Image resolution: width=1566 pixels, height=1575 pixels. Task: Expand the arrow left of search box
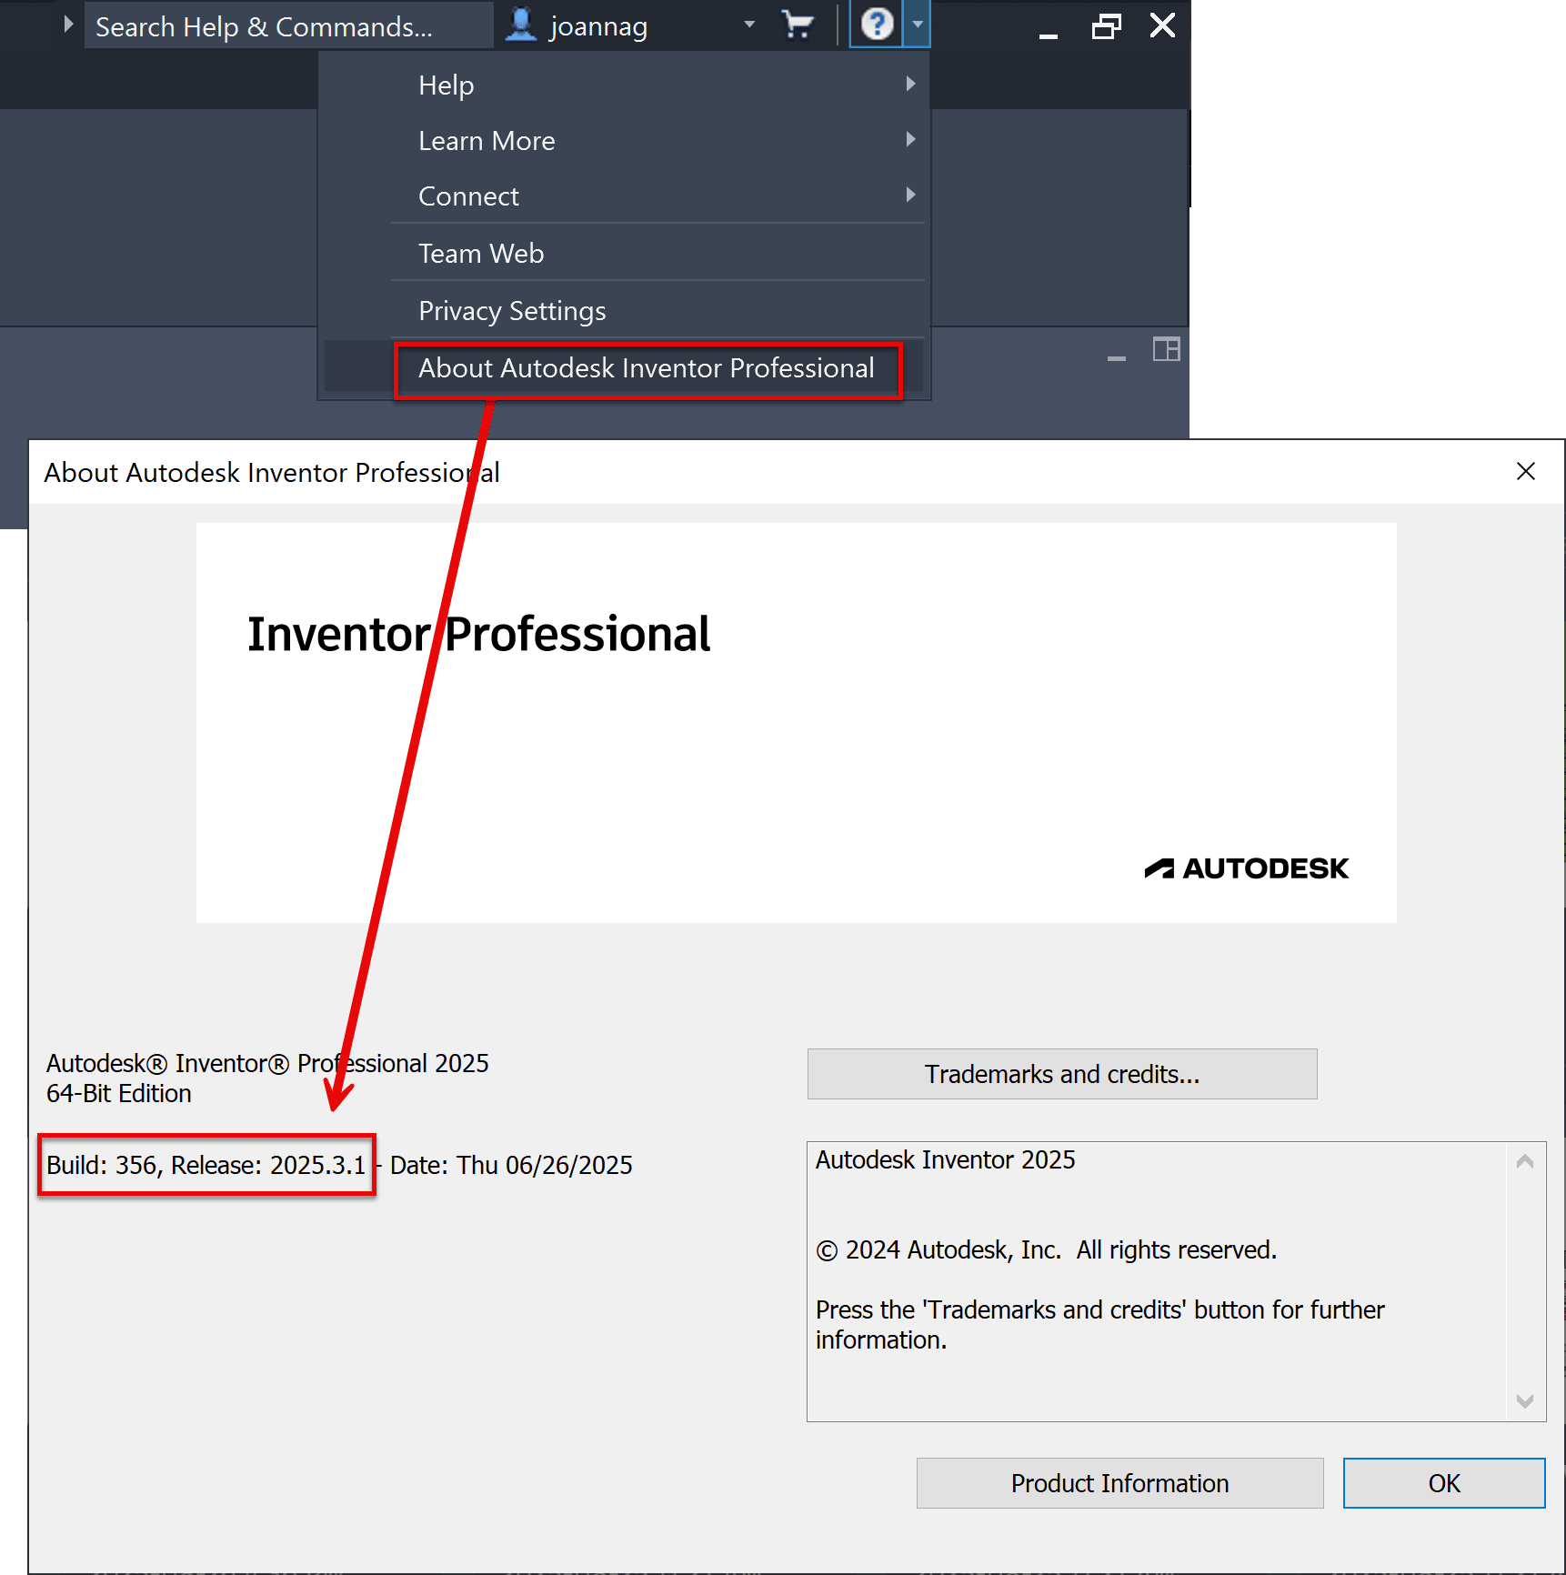[x=68, y=25]
